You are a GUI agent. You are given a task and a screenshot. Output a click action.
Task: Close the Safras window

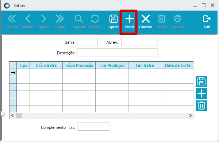tap(212, 5)
